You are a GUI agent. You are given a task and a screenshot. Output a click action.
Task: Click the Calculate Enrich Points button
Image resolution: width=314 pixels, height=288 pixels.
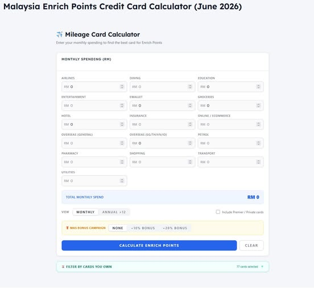(149, 245)
